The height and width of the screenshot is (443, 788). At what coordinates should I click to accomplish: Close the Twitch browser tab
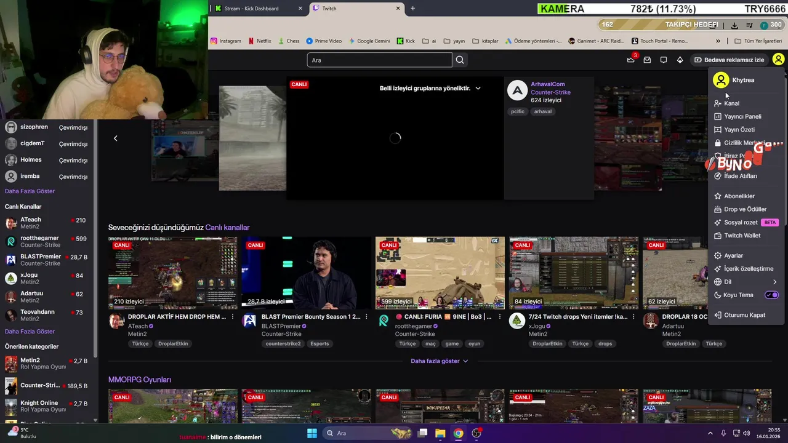pos(398,9)
